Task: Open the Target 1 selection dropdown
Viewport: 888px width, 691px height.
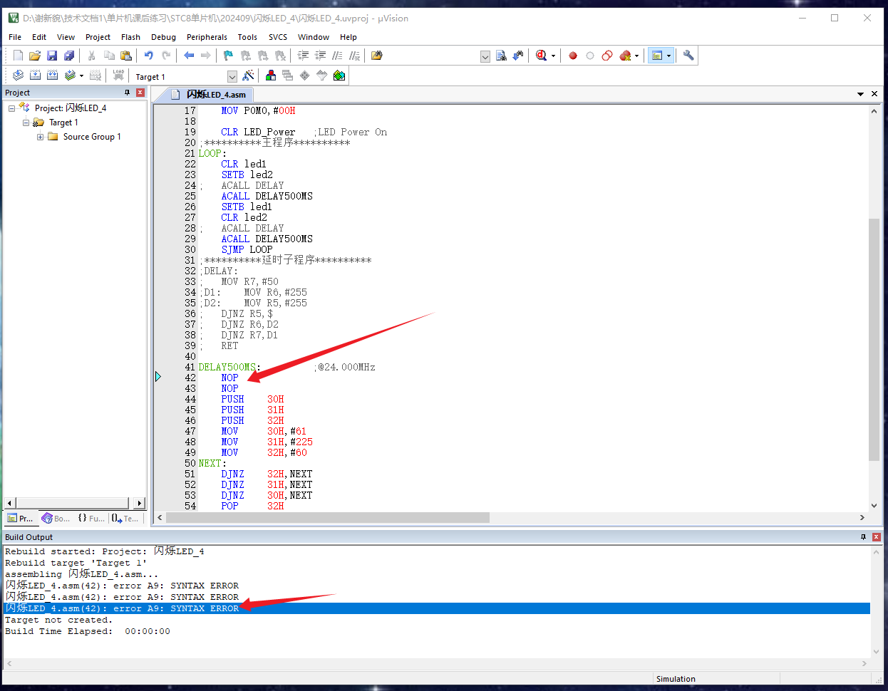Action: [232, 76]
